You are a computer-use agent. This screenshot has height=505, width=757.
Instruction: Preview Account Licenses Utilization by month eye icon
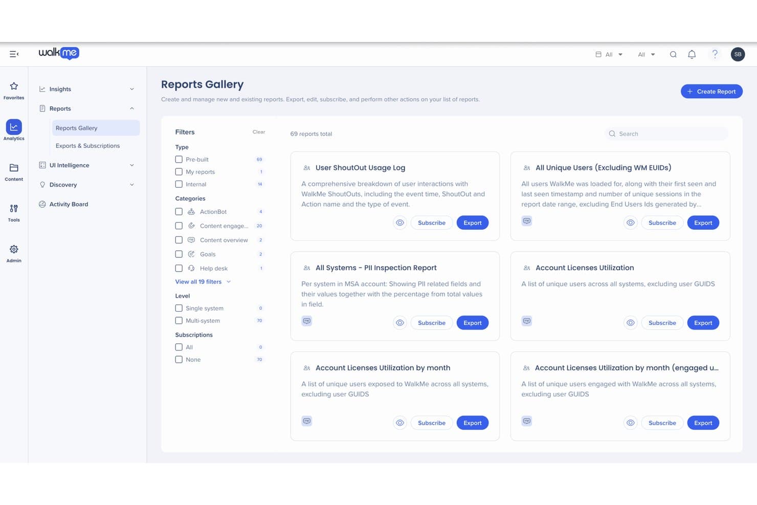[400, 423]
